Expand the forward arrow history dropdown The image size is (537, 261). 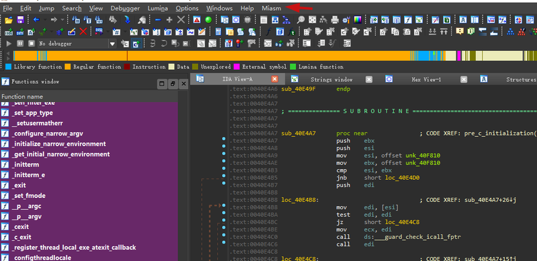point(62,20)
